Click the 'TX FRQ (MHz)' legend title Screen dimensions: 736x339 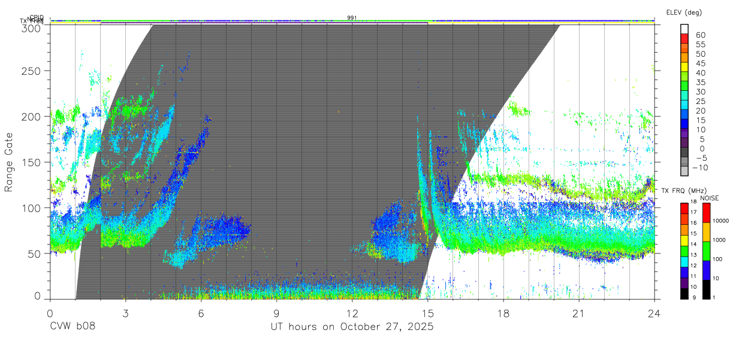pyautogui.click(x=684, y=190)
